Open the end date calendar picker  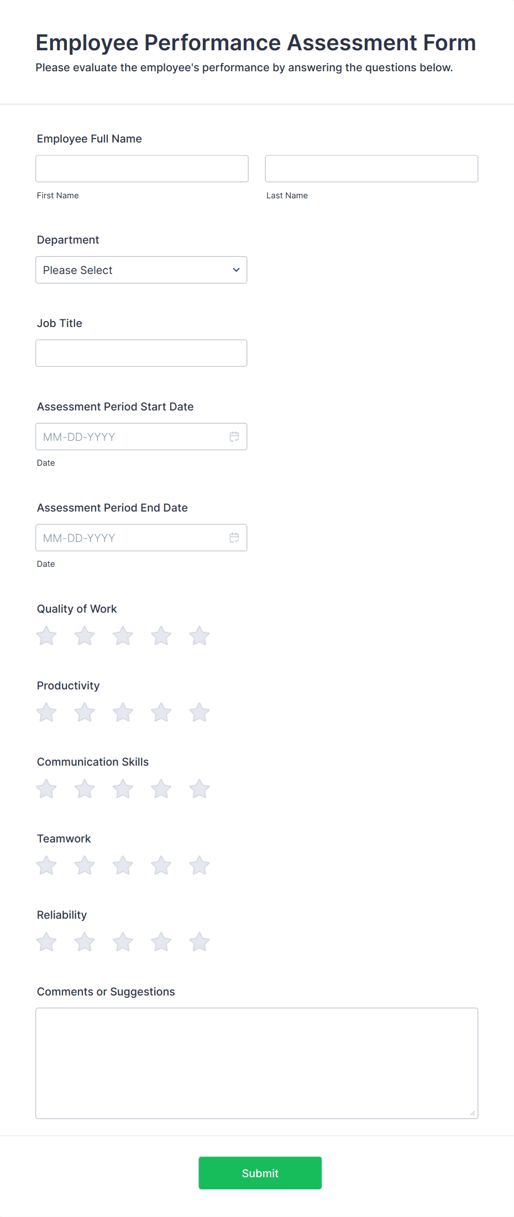point(234,538)
